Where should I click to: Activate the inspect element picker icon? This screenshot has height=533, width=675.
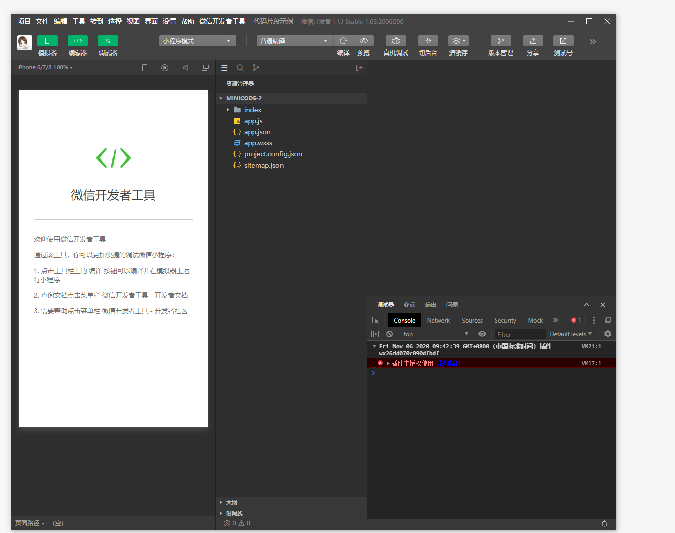point(375,321)
